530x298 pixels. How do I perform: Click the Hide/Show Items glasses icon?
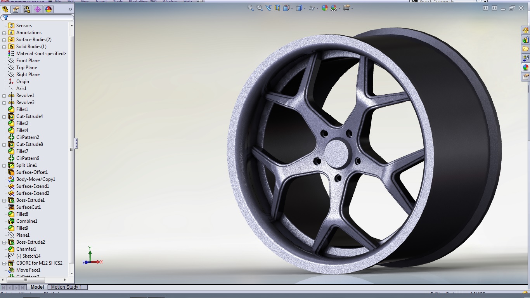point(312,8)
